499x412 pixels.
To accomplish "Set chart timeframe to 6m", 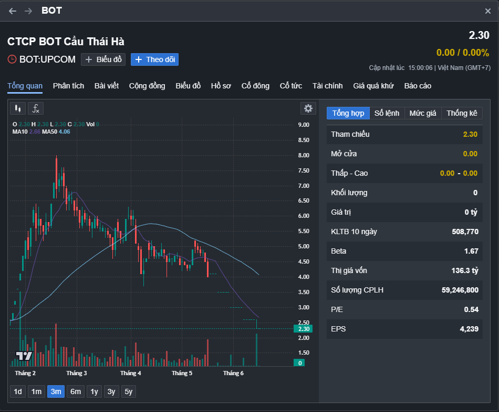I will click(76, 391).
